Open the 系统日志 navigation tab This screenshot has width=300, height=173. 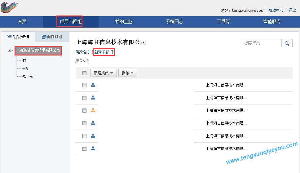click(x=175, y=21)
